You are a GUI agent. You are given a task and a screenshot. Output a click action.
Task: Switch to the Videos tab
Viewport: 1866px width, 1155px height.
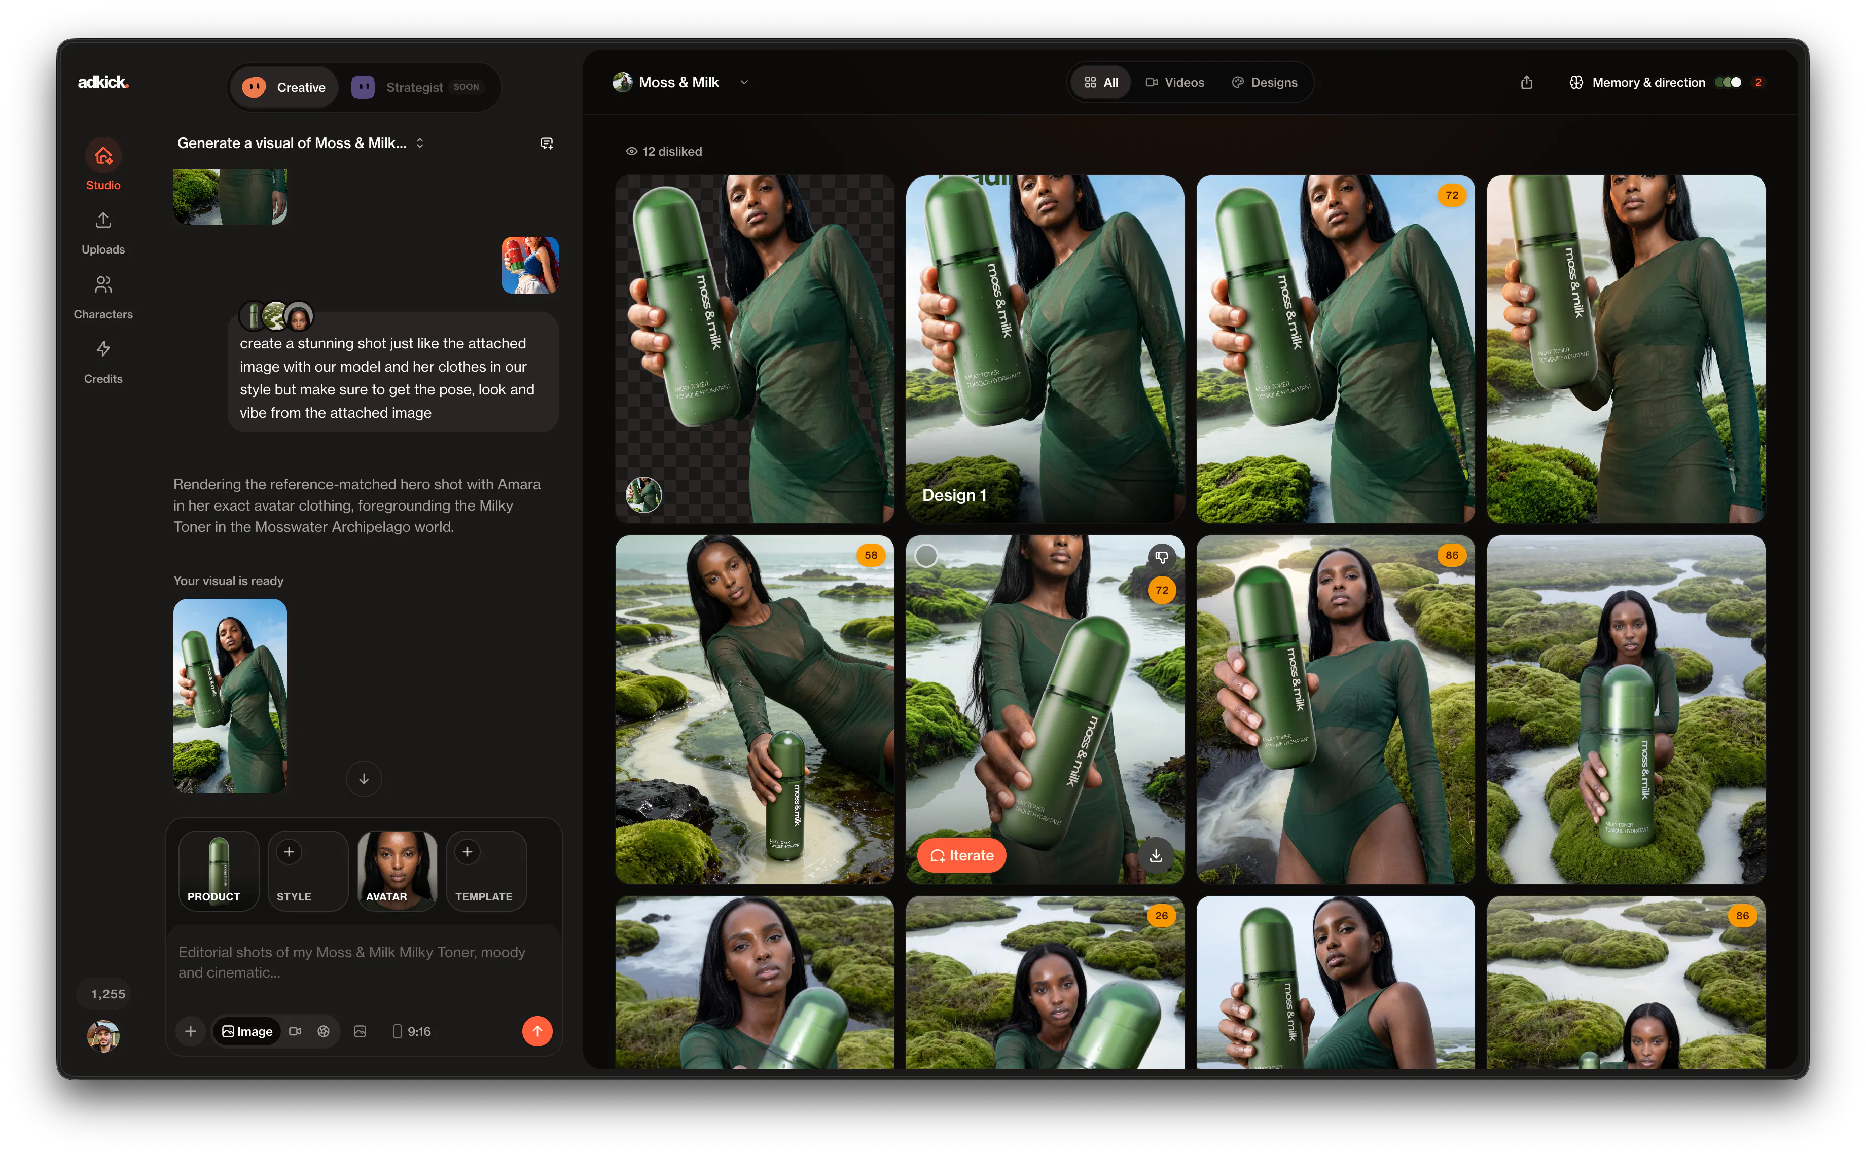(x=1175, y=83)
